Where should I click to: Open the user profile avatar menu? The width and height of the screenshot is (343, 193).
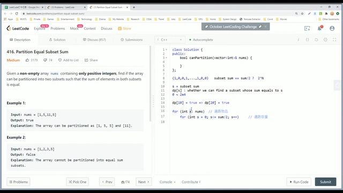pyautogui.click(x=332, y=28)
